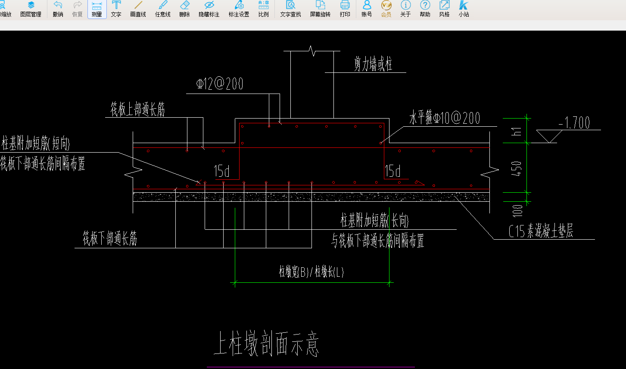The height and width of the screenshot is (369, 626).
Task: Click the left 15d anchorage label
Action: pyautogui.click(x=221, y=172)
